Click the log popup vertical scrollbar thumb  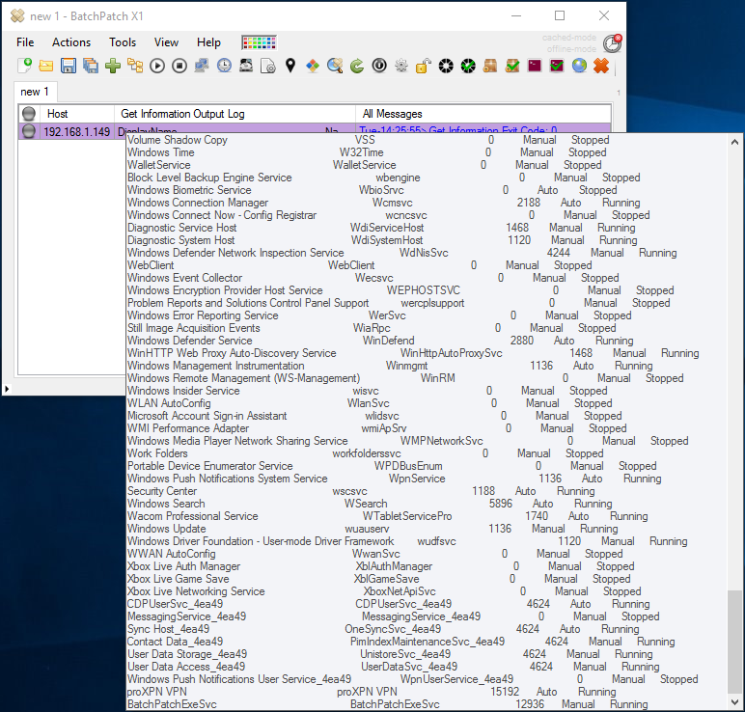[734, 642]
